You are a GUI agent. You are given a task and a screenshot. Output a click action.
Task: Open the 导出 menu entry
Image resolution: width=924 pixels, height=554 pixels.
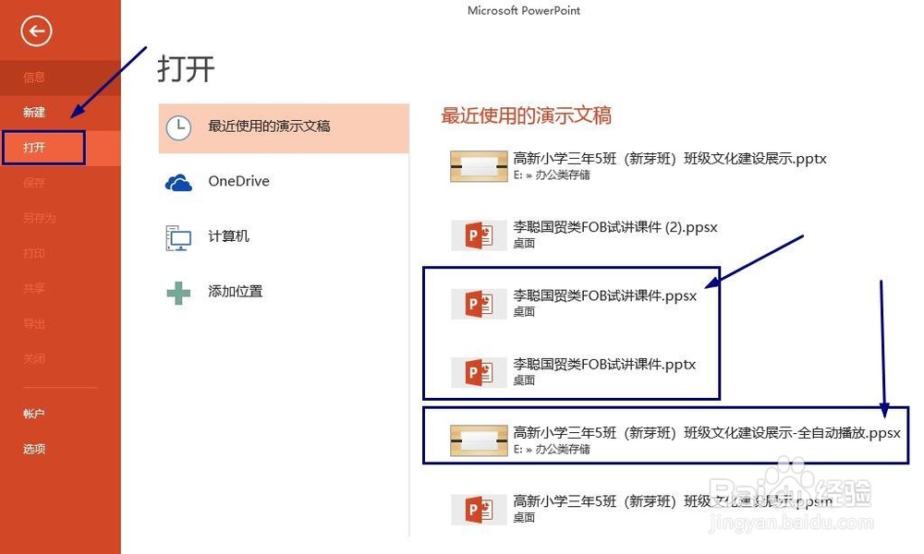(x=33, y=323)
